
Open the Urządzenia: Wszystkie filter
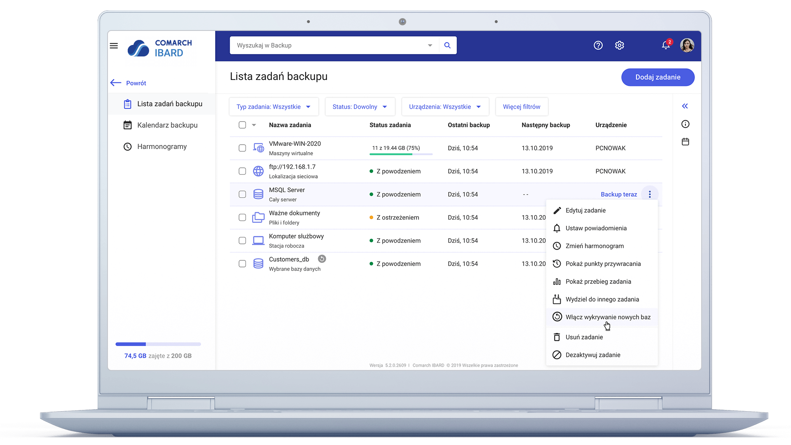(445, 107)
